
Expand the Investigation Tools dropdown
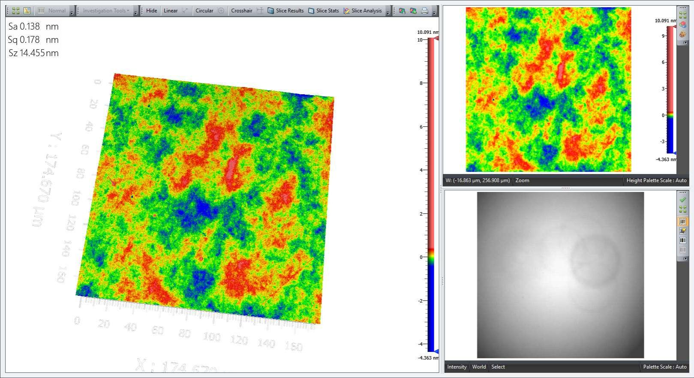coord(106,11)
